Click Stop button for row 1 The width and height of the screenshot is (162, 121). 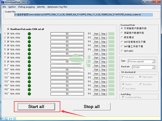coord(103,34)
